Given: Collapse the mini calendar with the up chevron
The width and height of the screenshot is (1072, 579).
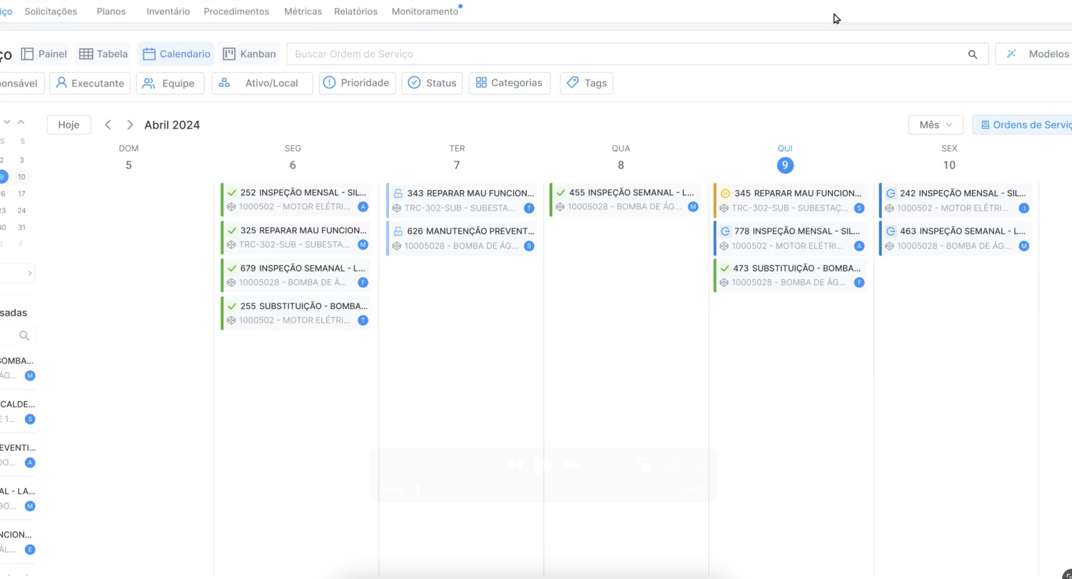Looking at the screenshot, I should click(x=21, y=121).
